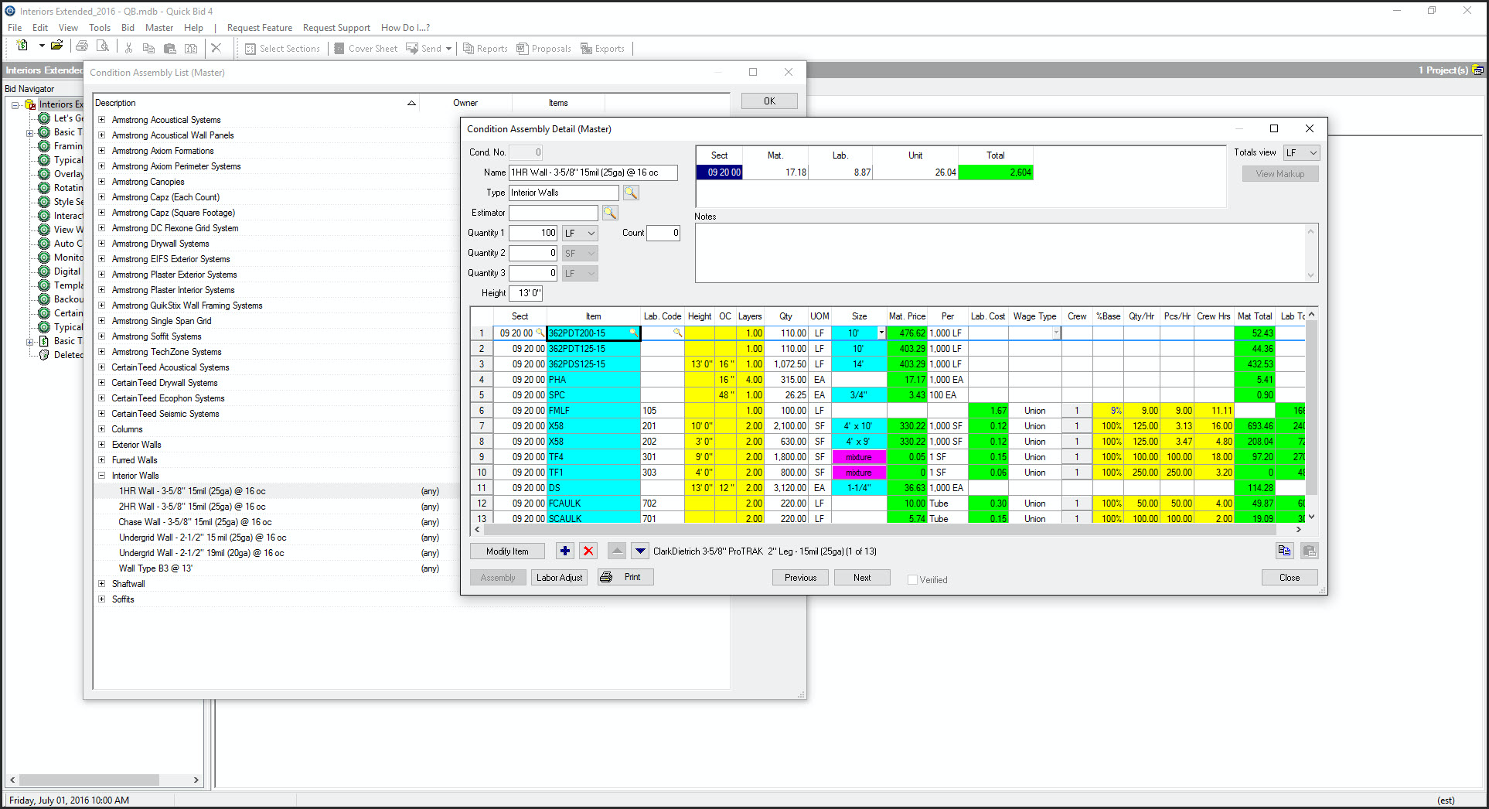The width and height of the screenshot is (1489, 809).
Task: Collapse the Interior Walls tree node
Action: (101, 476)
